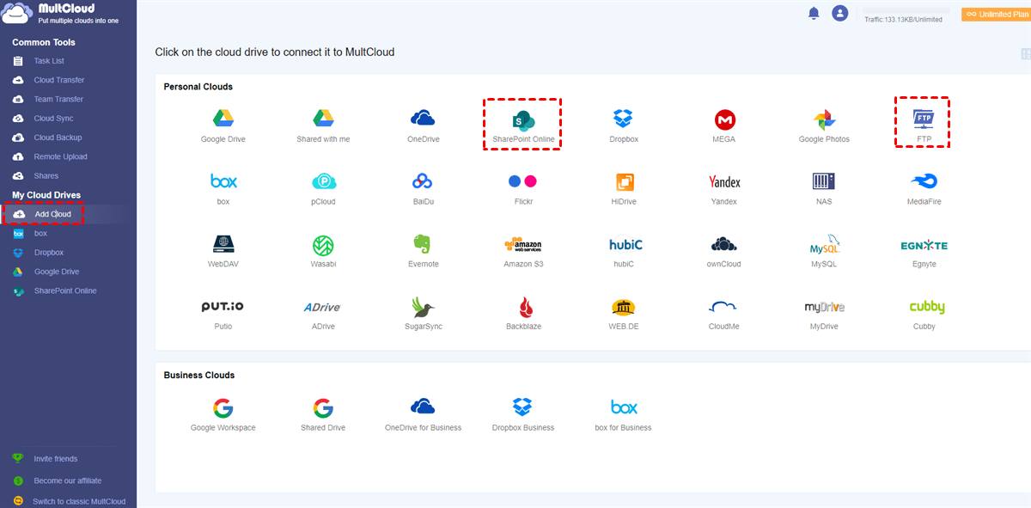The image size is (1031, 508).
Task: Add MEGA cloud drive
Action: point(724,125)
